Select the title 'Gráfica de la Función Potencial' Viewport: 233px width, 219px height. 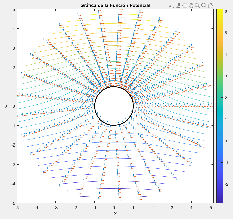pyautogui.click(x=115, y=5)
